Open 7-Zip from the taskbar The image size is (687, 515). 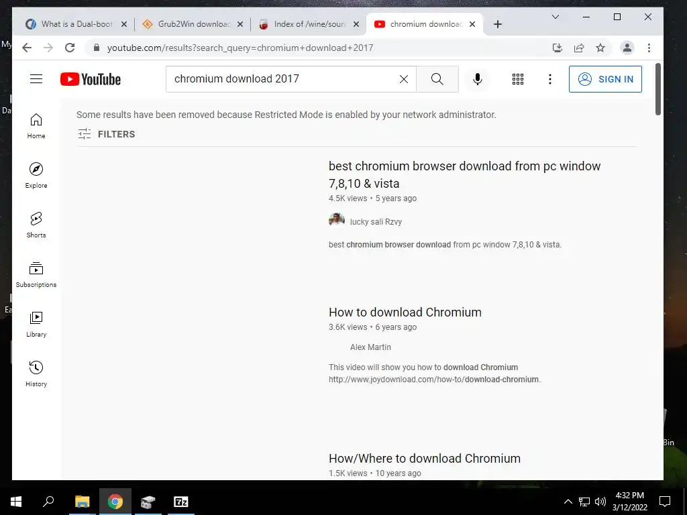tap(181, 502)
